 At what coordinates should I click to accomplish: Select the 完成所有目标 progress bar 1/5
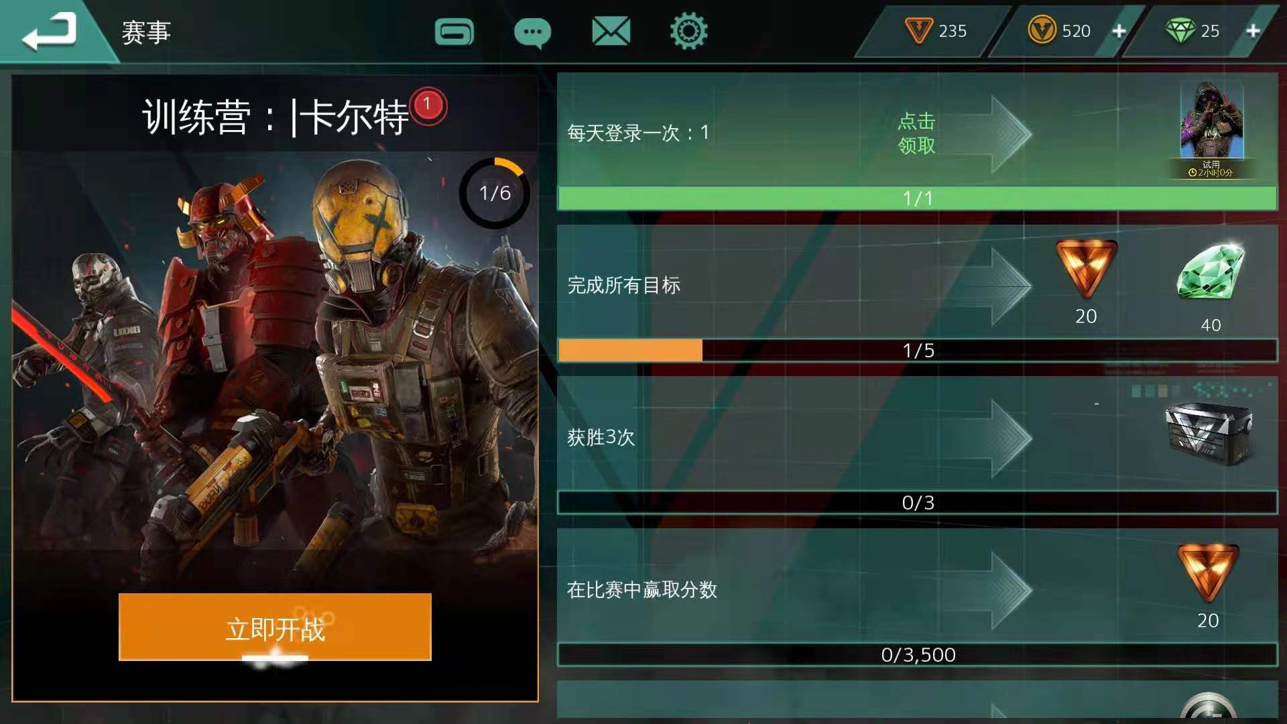917,350
